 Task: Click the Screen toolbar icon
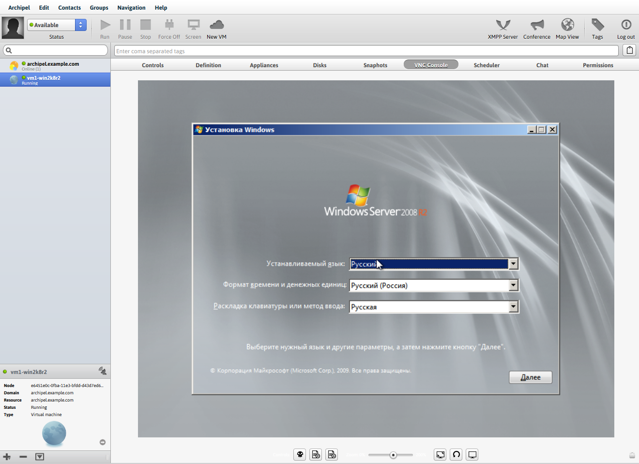[194, 25]
